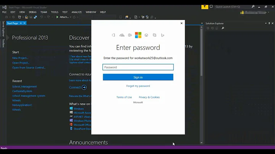Screen dimensions: 275x154
Task: Open recent project WebApplication1
Action: (x=22, y=105)
